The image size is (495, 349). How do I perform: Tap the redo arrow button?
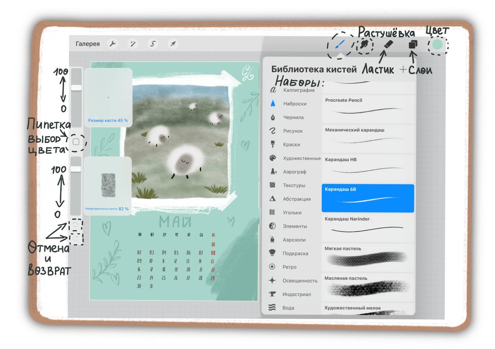click(x=76, y=239)
